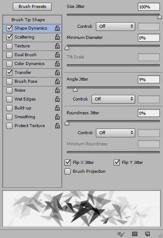This screenshot has width=163, height=238.
Task: Open the Color Dynamics settings
Action: coord(30,64)
